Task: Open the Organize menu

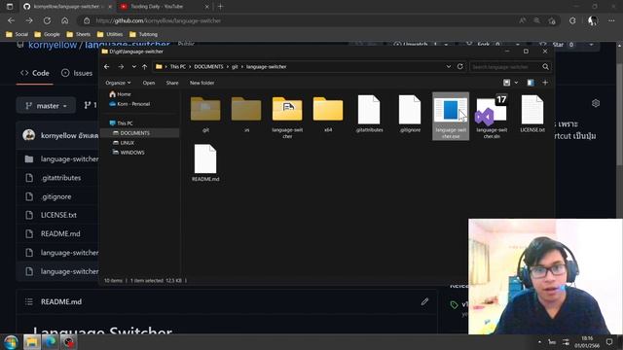Action: pyautogui.click(x=118, y=83)
